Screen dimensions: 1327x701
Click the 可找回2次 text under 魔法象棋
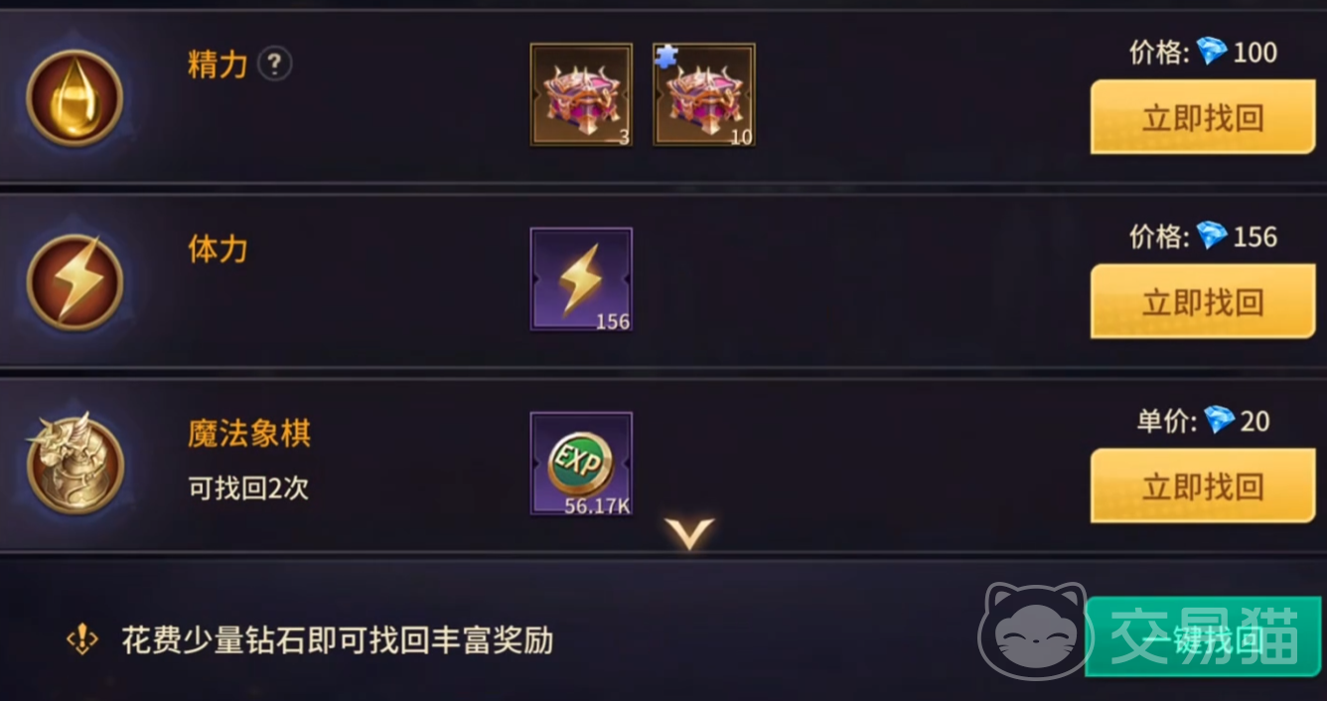point(248,489)
